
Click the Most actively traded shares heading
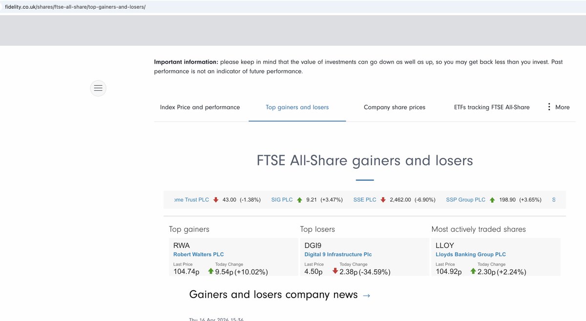click(x=479, y=229)
